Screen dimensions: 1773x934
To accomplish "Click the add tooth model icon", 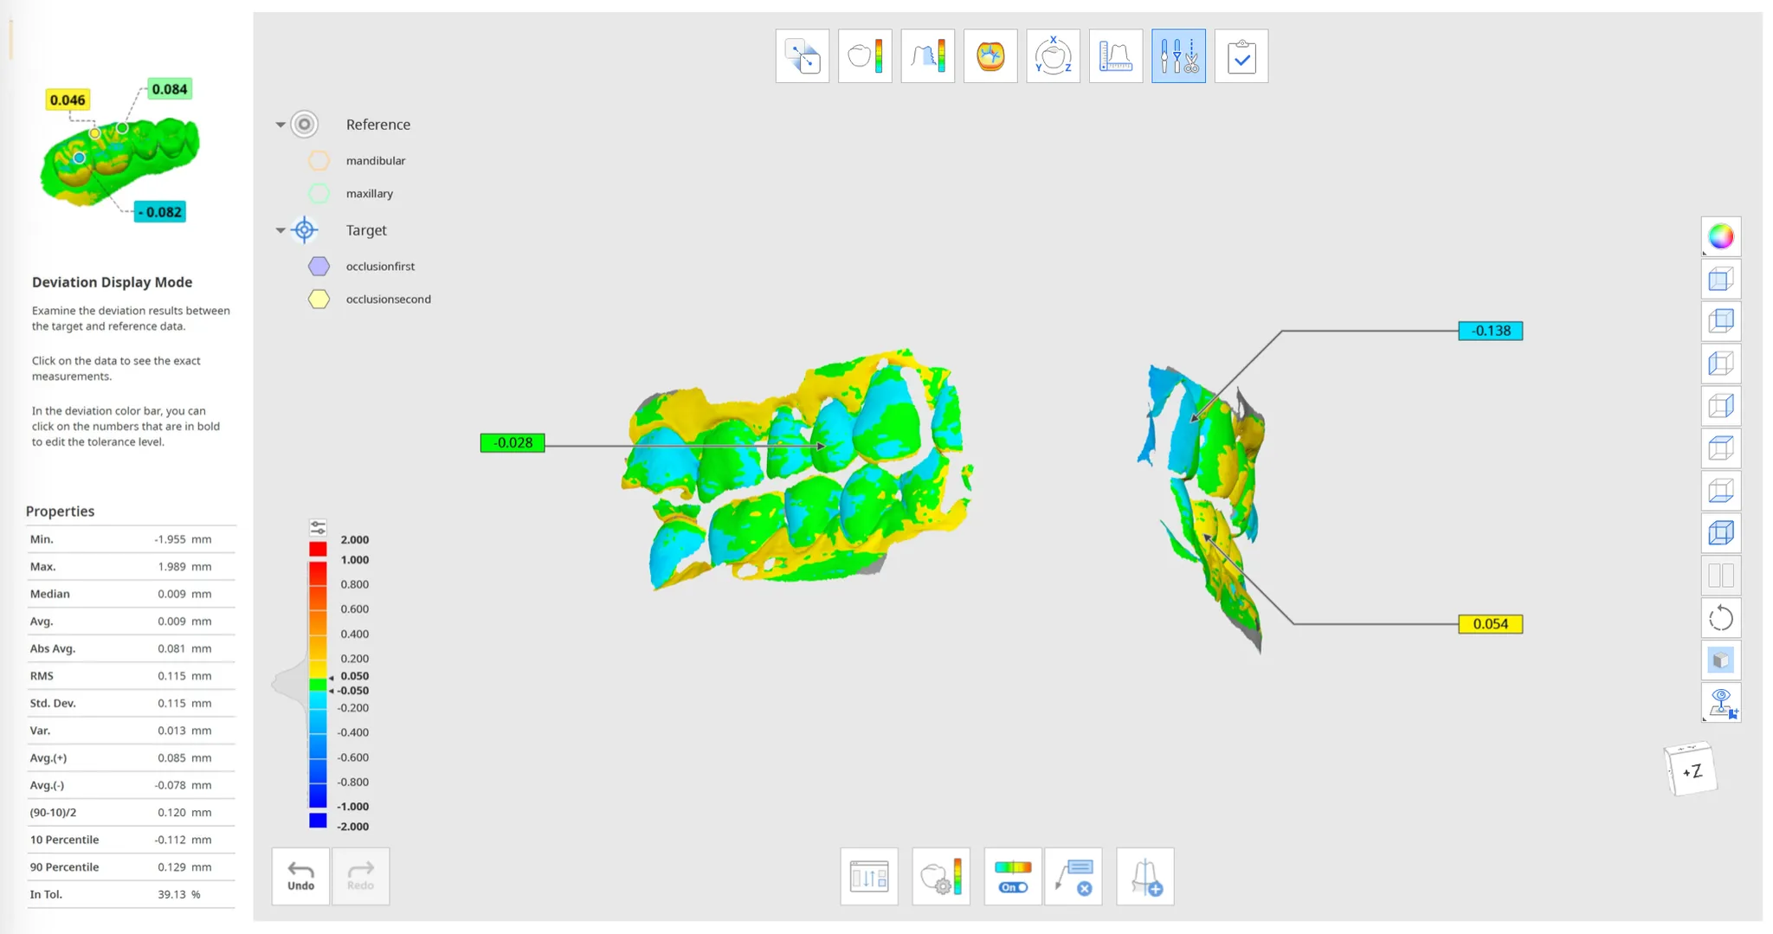I will [x=1145, y=877].
